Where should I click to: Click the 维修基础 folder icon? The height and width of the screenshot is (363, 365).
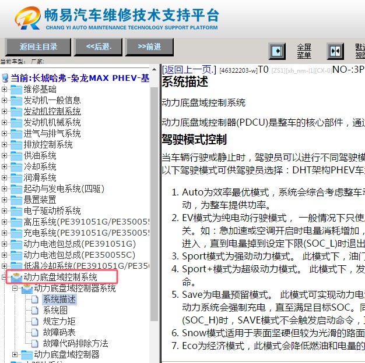16,90
